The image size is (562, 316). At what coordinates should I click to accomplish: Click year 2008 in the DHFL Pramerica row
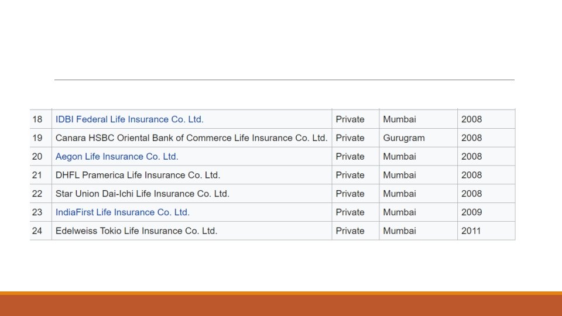(x=472, y=175)
